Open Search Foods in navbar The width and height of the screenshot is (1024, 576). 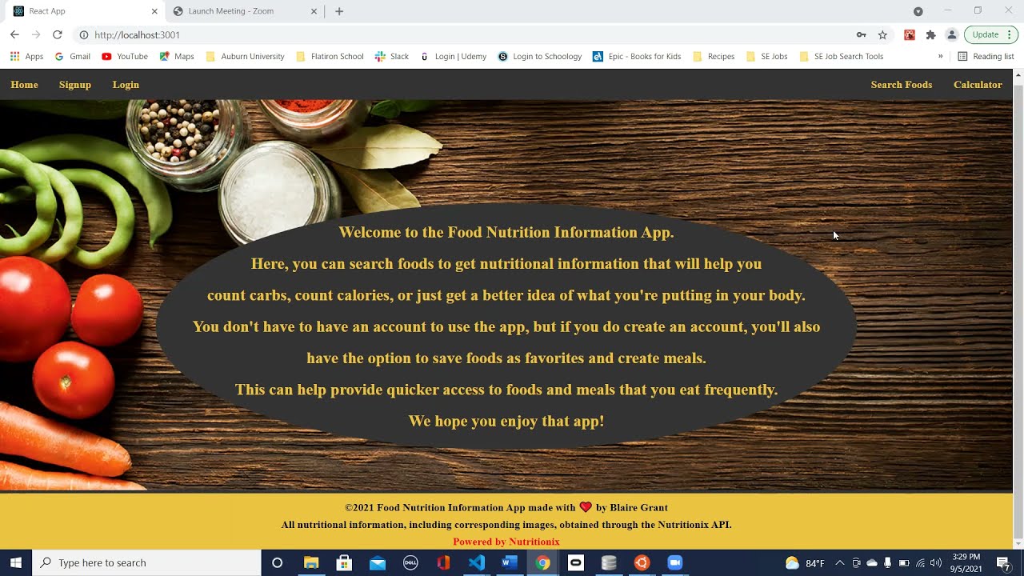[x=902, y=85]
